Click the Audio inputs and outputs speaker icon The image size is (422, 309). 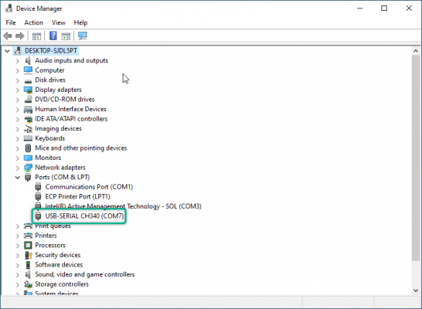click(28, 60)
